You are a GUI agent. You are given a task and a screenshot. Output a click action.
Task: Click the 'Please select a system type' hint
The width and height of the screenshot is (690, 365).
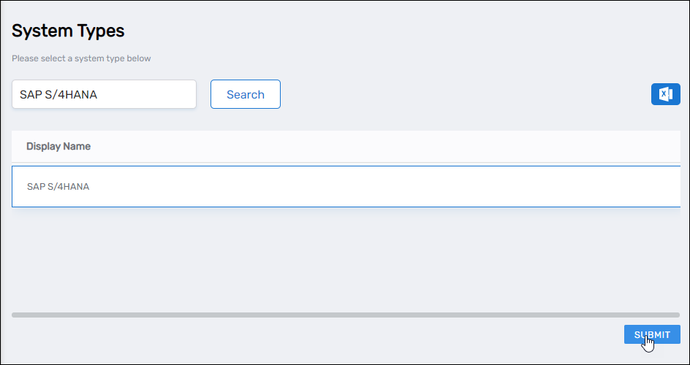pyautogui.click(x=81, y=58)
